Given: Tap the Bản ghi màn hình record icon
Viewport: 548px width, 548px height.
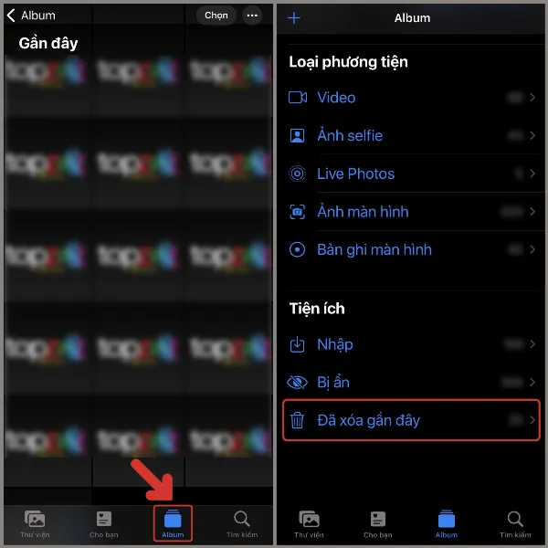Looking at the screenshot, I should point(298,249).
